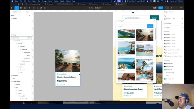Open the File menu
The height and width of the screenshot is (109, 194).
tap(21, 1)
